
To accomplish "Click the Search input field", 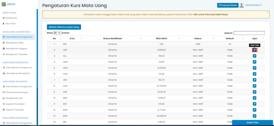I will (x=249, y=33).
